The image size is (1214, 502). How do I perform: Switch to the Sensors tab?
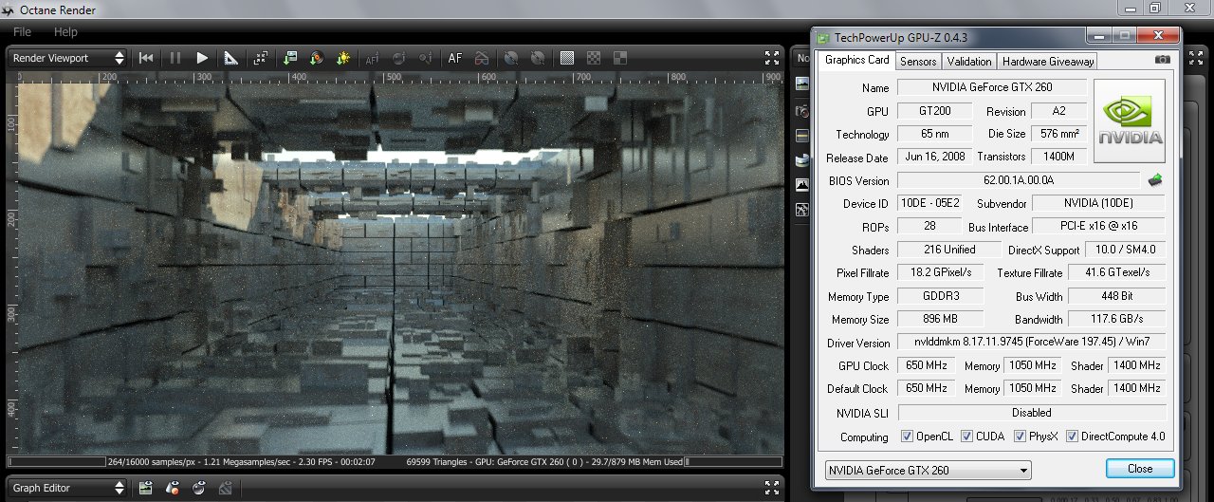[918, 62]
